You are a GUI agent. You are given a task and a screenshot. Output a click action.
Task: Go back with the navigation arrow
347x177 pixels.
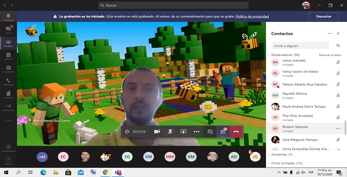pos(5,5)
